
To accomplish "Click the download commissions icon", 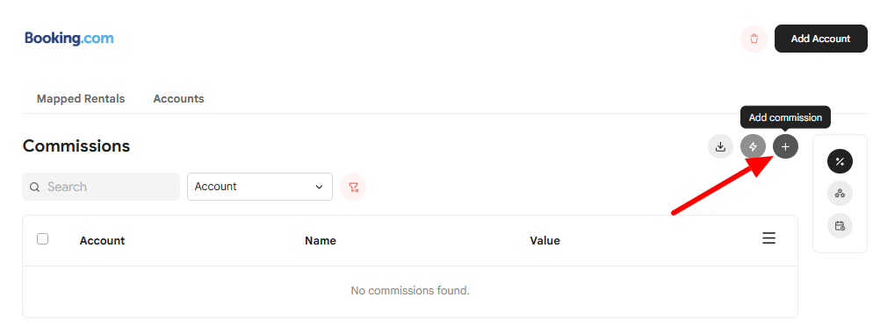I will click(x=721, y=146).
